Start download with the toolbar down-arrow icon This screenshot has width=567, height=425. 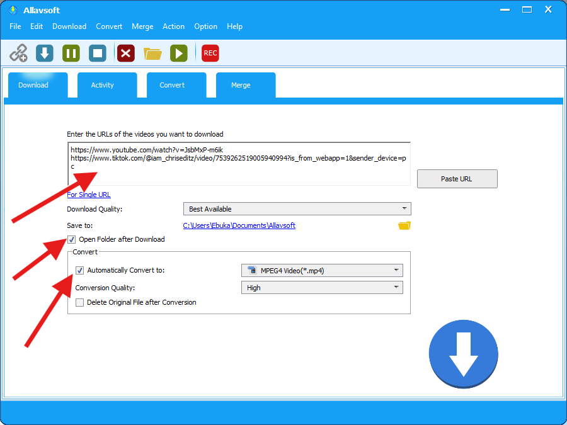[45, 53]
